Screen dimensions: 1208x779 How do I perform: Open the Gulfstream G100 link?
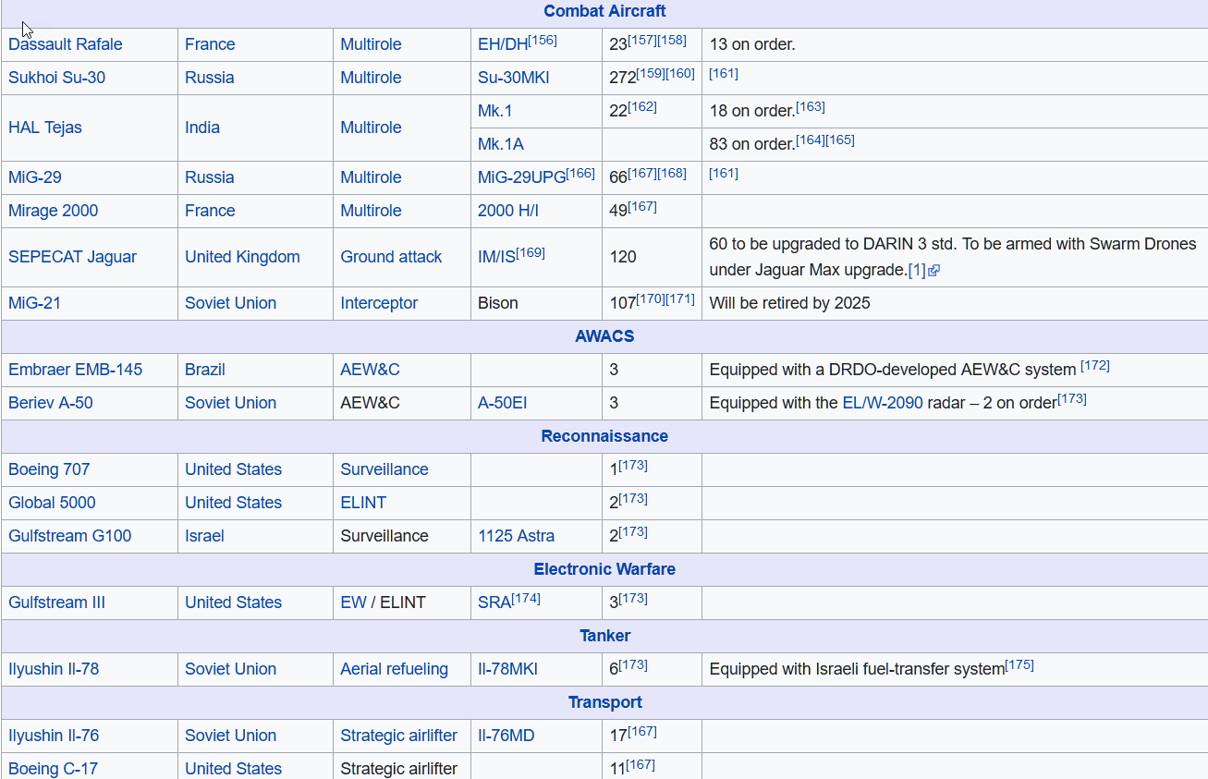[70, 536]
